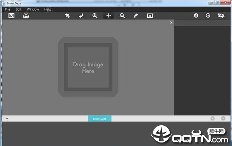The width and height of the screenshot is (232, 146).
Task: Click the zoom out magnifier
Action: click(x=122, y=16)
